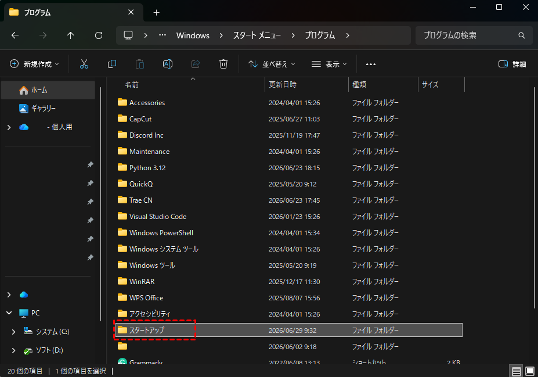Click the Windows breadcrumb segment
538x377 pixels.
pyautogui.click(x=193, y=35)
